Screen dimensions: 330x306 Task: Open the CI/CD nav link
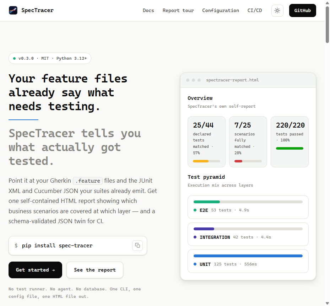255,11
